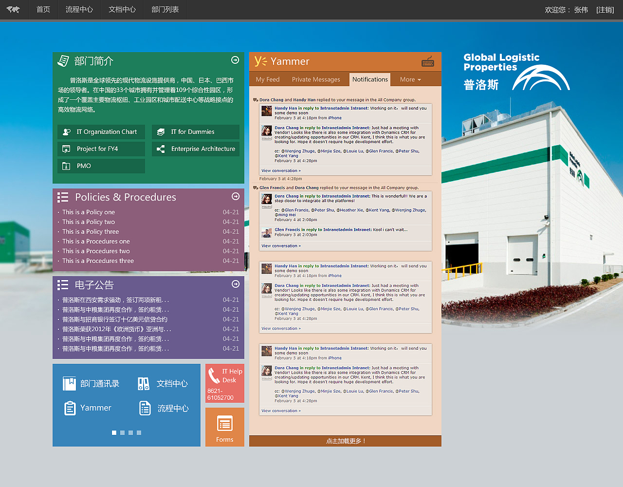This screenshot has width=623, height=487.
Task: Click the IT Help Desk phone tile
Action: pyautogui.click(x=225, y=383)
